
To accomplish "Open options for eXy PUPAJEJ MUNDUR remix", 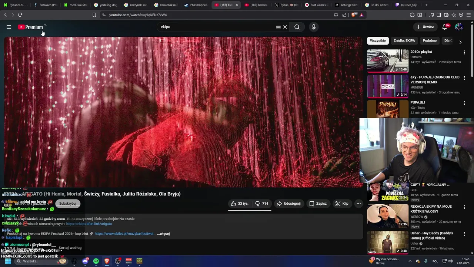I will (464, 78).
